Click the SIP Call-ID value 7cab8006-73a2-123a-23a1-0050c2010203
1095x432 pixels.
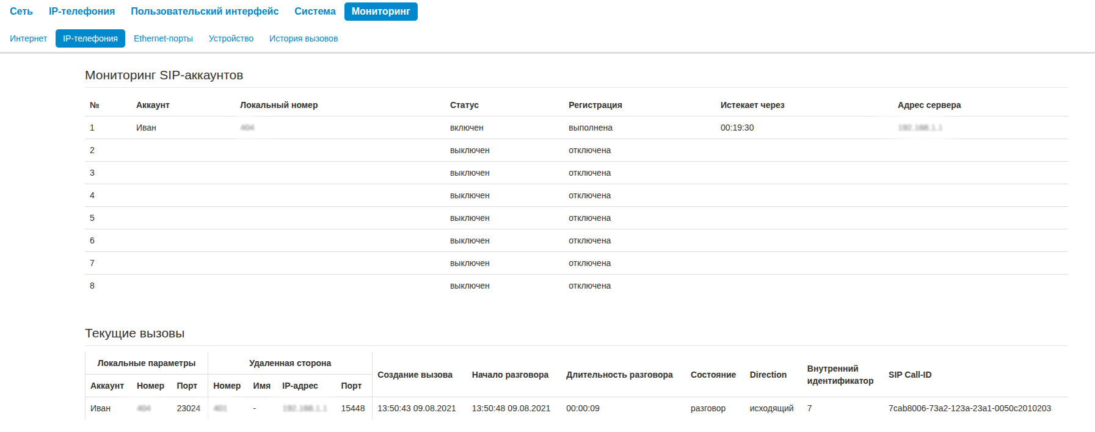click(x=970, y=408)
